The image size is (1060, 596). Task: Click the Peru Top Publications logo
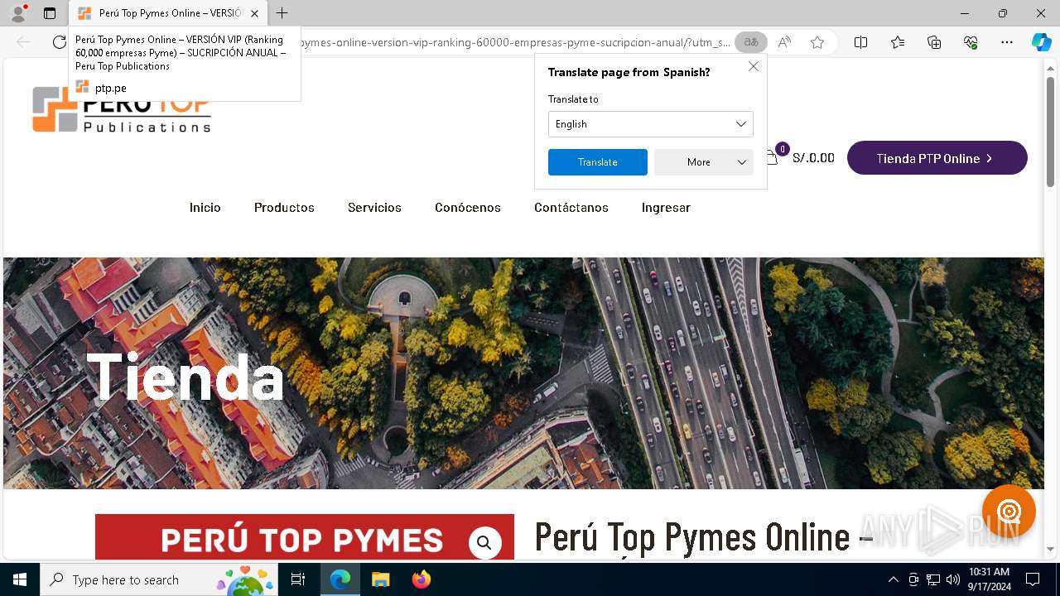[x=121, y=109]
